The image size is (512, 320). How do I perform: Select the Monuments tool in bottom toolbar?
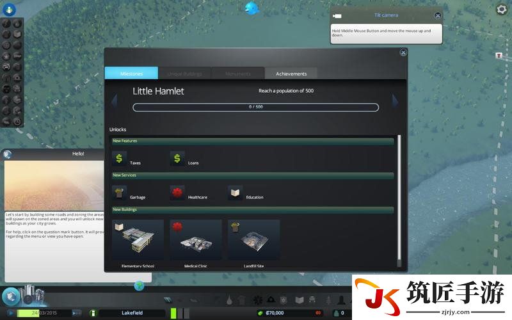pyautogui.click(x=342, y=300)
